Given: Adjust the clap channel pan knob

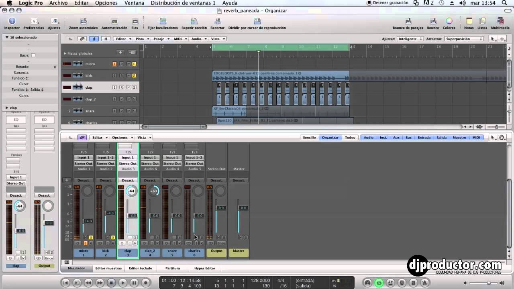Looking at the screenshot, I should tap(131, 191).
